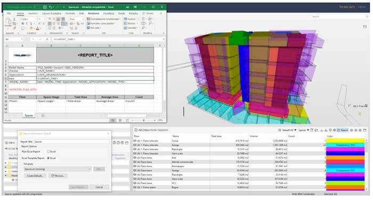The height and width of the screenshot is (200, 373).
Task: Open the Revisione ribbon tab
Action: pos(93,13)
